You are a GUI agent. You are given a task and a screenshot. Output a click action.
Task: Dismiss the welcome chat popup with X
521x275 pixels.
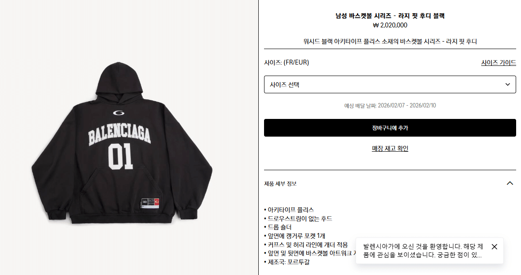[494, 247]
